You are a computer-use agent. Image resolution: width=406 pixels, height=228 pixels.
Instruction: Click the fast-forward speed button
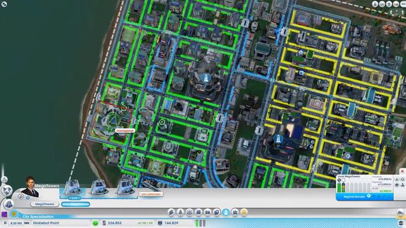pos(27,223)
